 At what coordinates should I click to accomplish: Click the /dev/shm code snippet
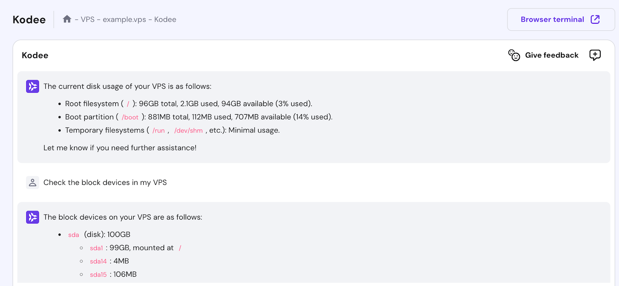coord(188,130)
